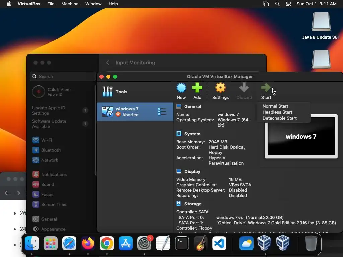Open the Window menu in menu bar
This screenshot has width=343, height=257.
coord(93,4)
